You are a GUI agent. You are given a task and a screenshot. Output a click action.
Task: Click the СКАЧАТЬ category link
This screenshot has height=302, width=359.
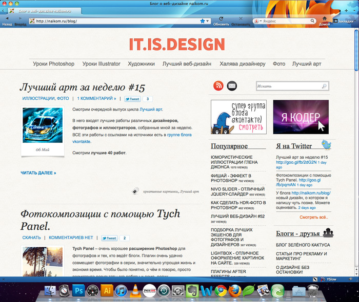pos(31,238)
